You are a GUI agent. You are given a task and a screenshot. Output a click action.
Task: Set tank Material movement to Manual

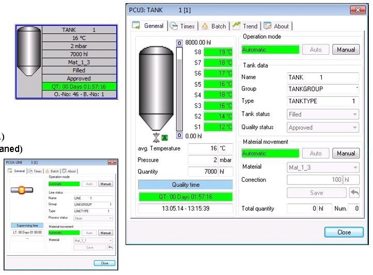[x=346, y=154]
